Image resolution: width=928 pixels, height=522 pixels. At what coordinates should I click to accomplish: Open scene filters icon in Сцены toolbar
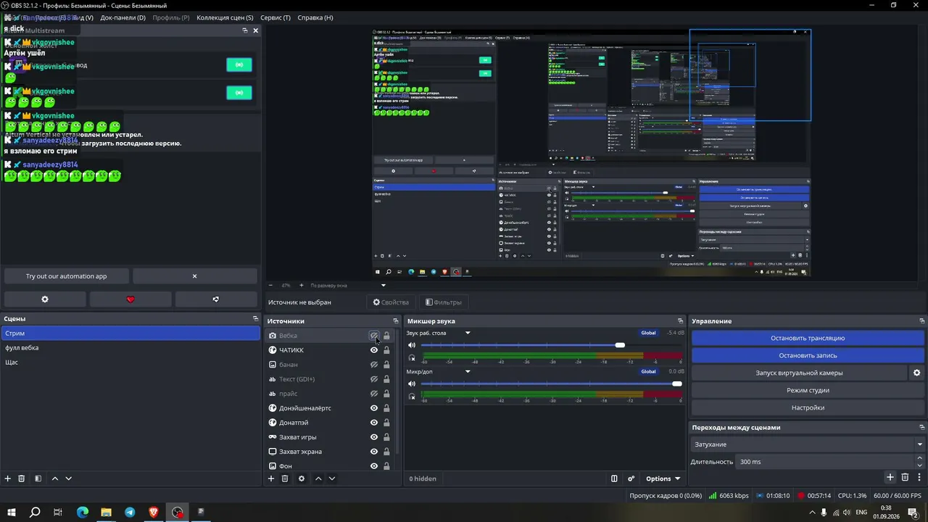coord(38,478)
